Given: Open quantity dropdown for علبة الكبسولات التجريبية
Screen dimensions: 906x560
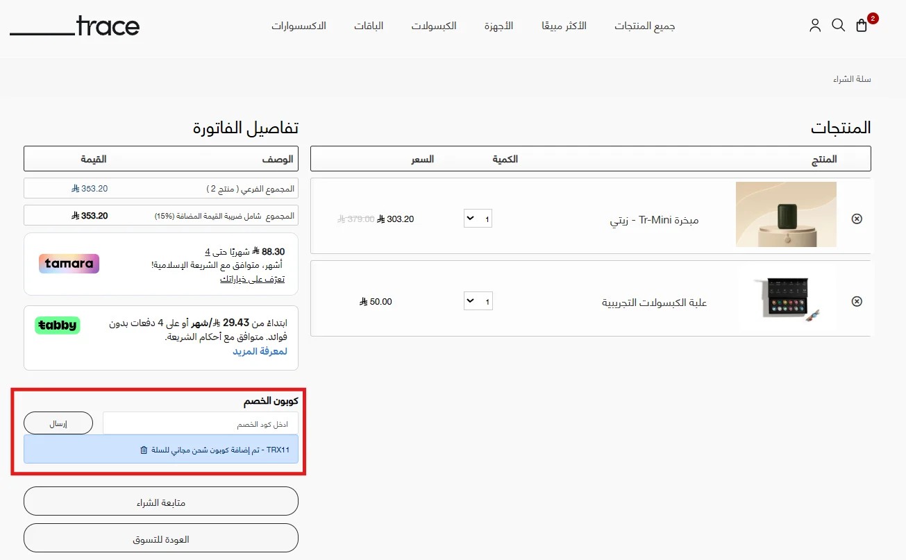Looking at the screenshot, I should point(478,301).
